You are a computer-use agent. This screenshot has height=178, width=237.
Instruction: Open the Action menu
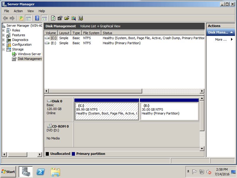pyautogui.click(x=18, y=11)
